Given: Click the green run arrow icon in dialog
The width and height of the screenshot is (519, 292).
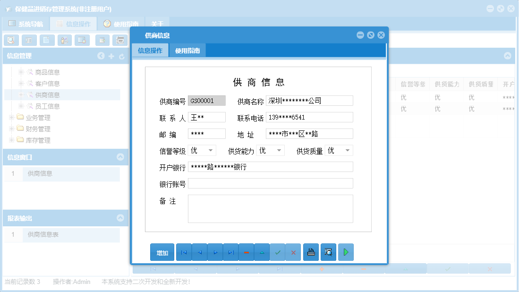Looking at the screenshot, I should [346, 252].
